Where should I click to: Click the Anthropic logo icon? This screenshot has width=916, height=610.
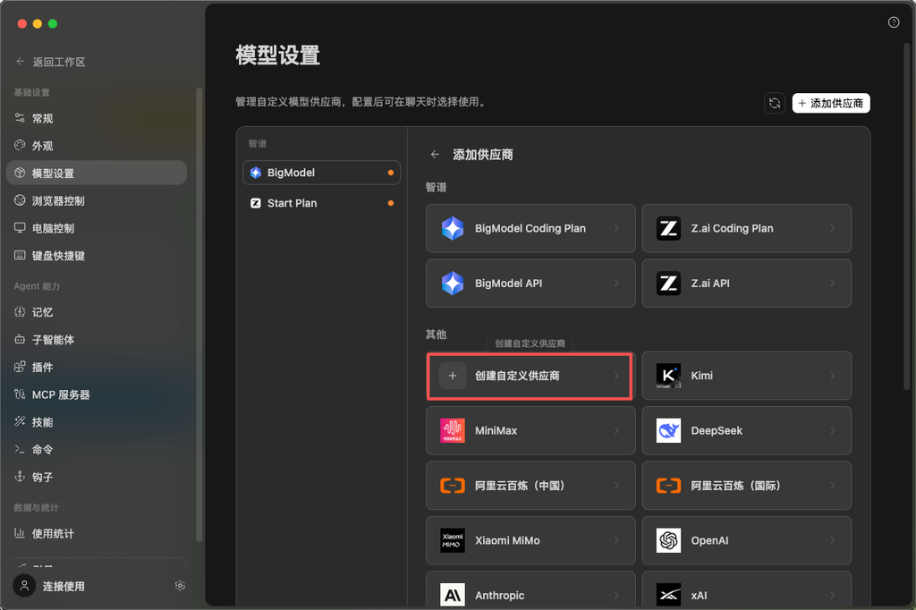tap(452, 596)
